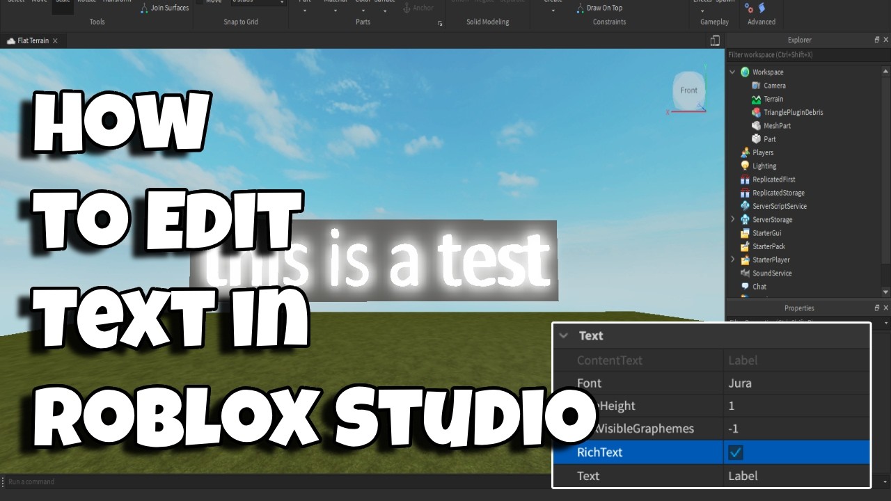This screenshot has width=891, height=501.
Task: Click Explorer scrollbar down arrow
Action: (x=886, y=292)
